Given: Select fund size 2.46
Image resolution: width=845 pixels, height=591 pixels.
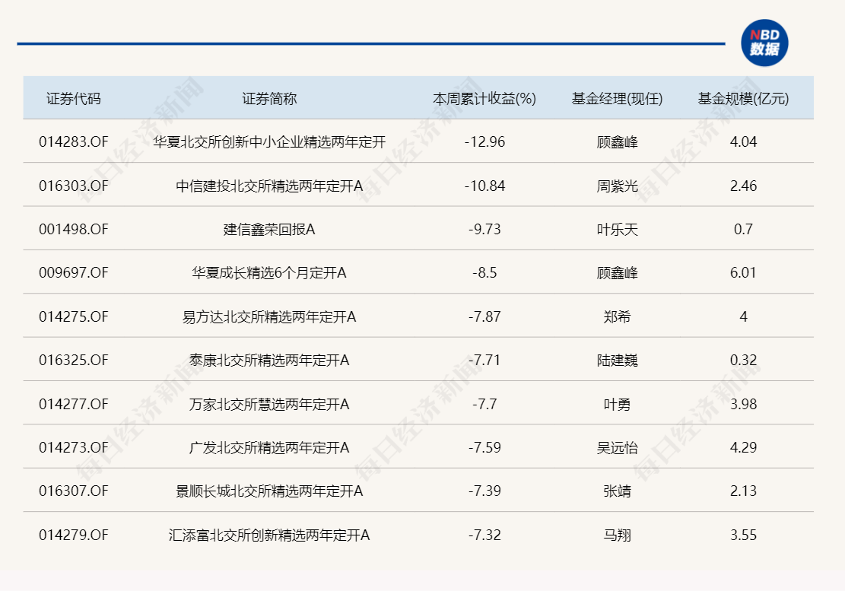Looking at the screenshot, I should 743,186.
